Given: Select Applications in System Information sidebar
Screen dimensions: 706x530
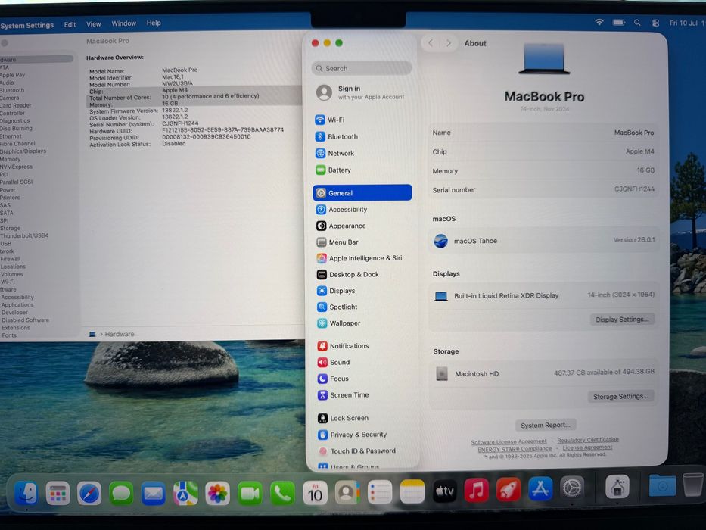Looking at the screenshot, I should [x=17, y=304].
